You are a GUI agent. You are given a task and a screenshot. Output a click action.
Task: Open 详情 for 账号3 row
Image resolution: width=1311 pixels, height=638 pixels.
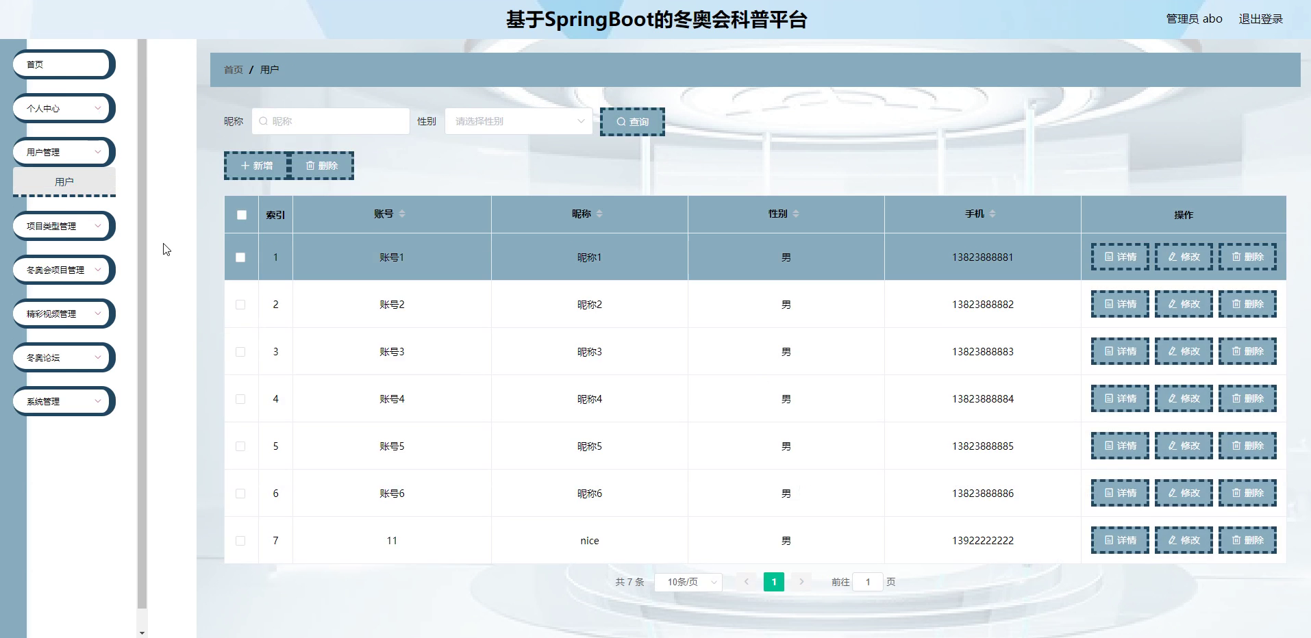[1120, 351]
